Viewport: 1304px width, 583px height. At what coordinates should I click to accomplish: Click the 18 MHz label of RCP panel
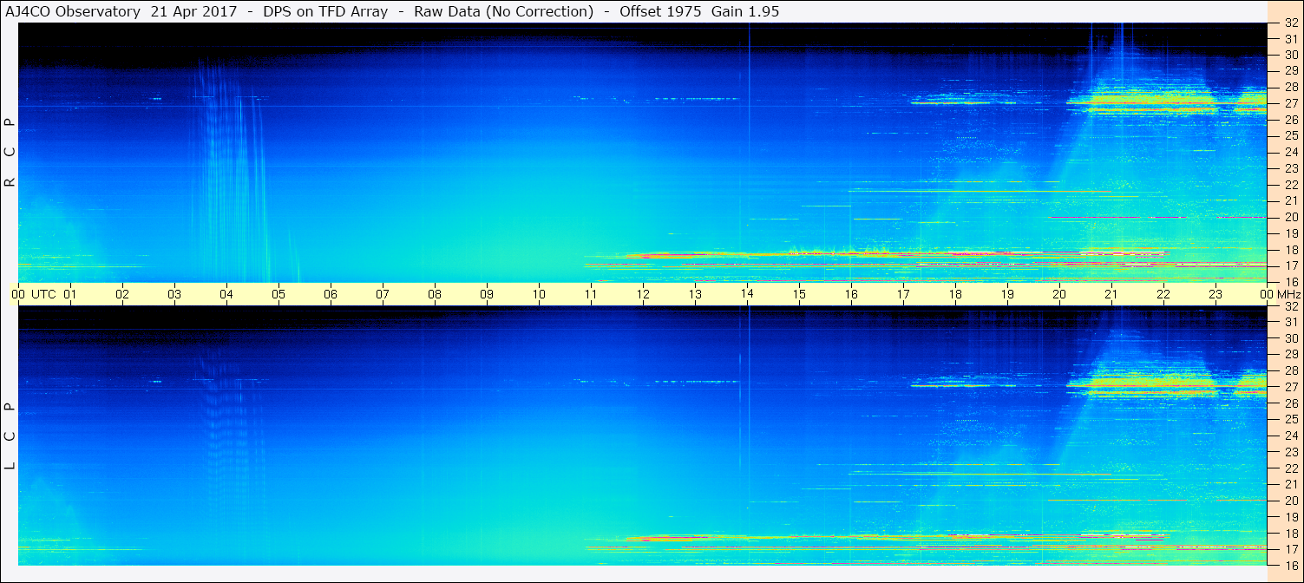[x=1291, y=250]
